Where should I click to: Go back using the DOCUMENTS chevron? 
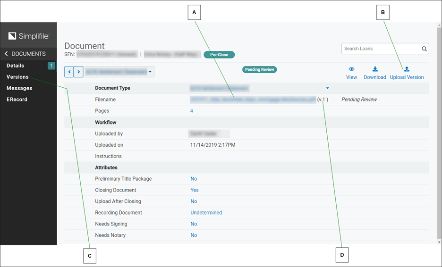point(6,53)
